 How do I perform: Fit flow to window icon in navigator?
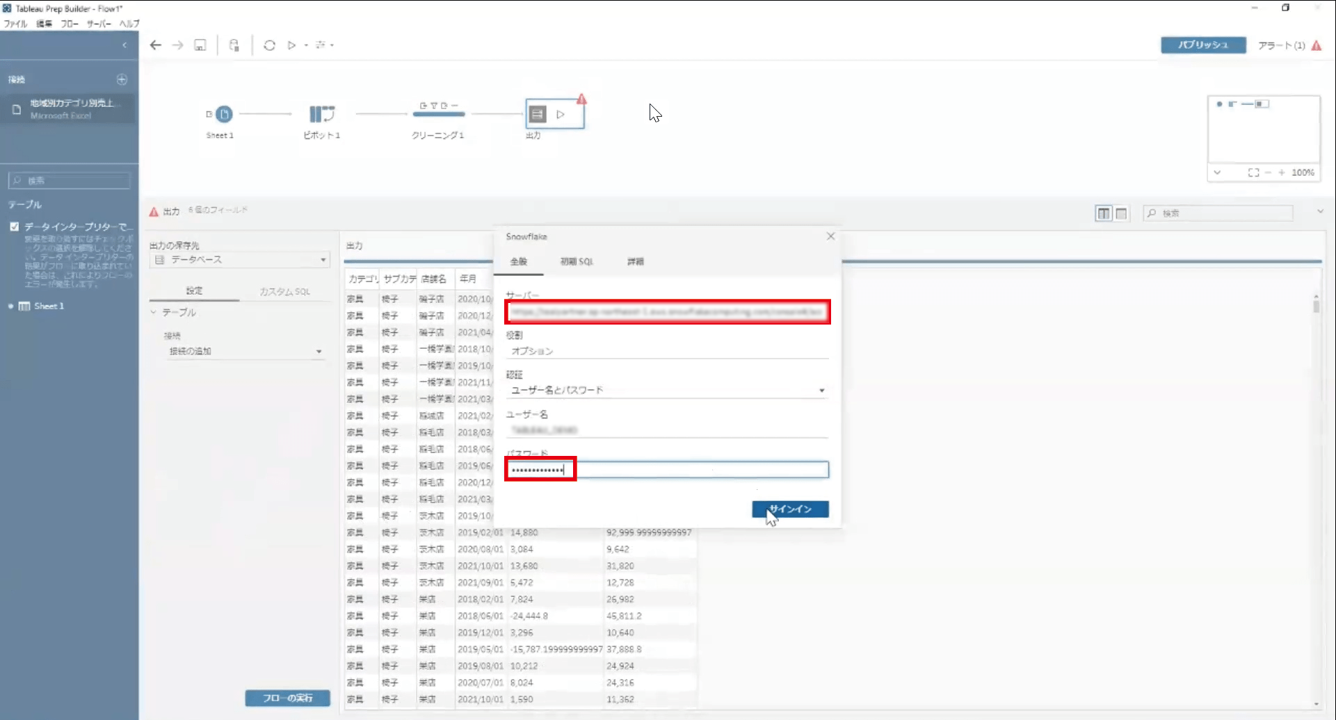click(x=1253, y=172)
